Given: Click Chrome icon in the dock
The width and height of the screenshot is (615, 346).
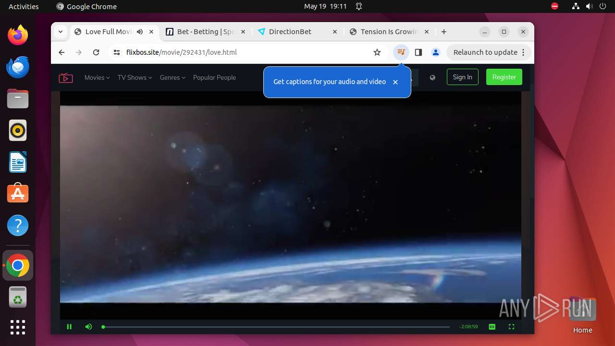Looking at the screenshot, I should pyautogui.click(x=18, y=265).
